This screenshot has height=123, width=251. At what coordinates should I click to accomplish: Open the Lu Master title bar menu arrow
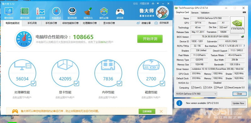point(158,3)
